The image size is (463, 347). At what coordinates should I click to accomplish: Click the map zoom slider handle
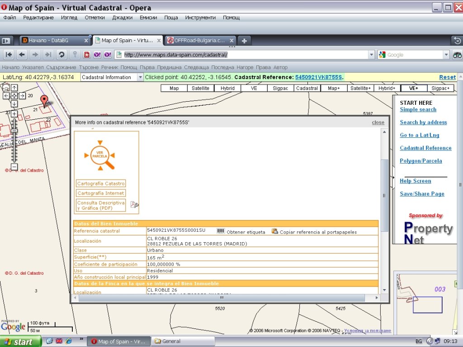coord(14,131)
